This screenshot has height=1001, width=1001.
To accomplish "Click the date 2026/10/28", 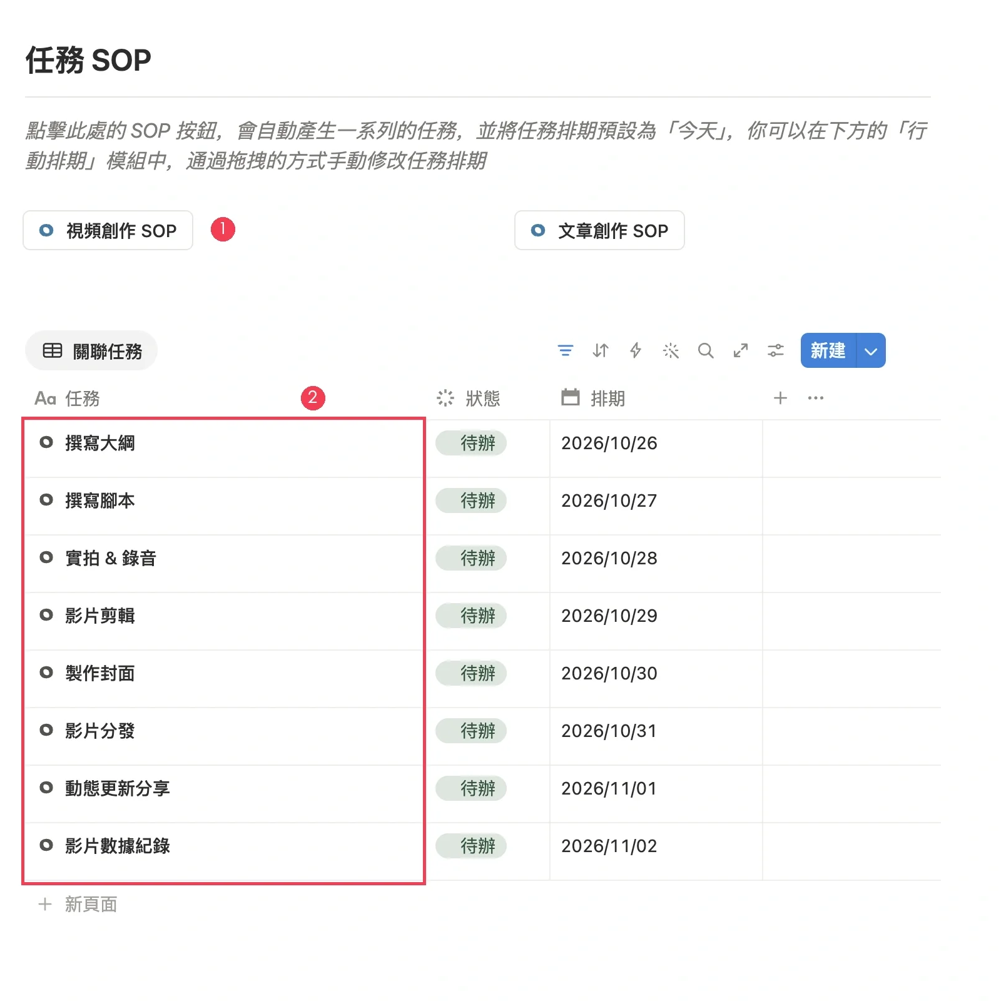I will [x=609, y=558].
